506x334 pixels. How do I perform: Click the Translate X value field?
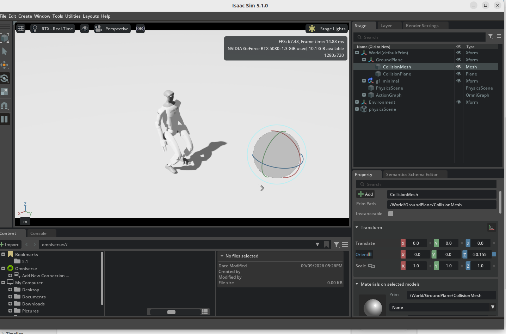pos(416,243)
